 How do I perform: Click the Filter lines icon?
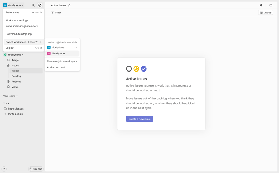[53, 13]
